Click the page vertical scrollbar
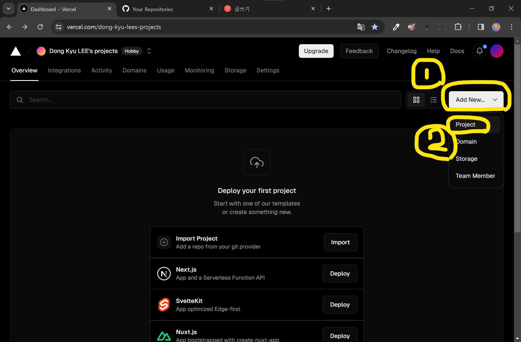The height and width of the screenshot is (342, 521). coord(517,139)
